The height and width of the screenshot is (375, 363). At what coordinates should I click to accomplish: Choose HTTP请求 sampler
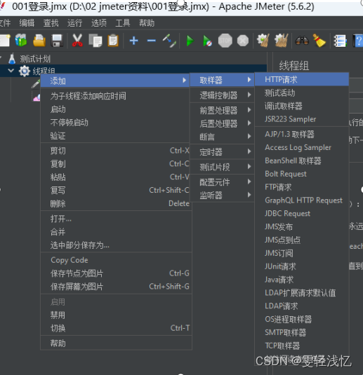tap(302, 79)
